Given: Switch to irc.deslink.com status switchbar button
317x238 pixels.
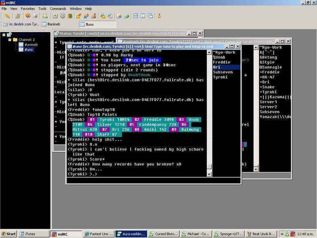Looking at the screenshot, I should click(x=21, y=24).
